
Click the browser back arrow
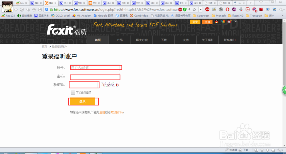16,9
